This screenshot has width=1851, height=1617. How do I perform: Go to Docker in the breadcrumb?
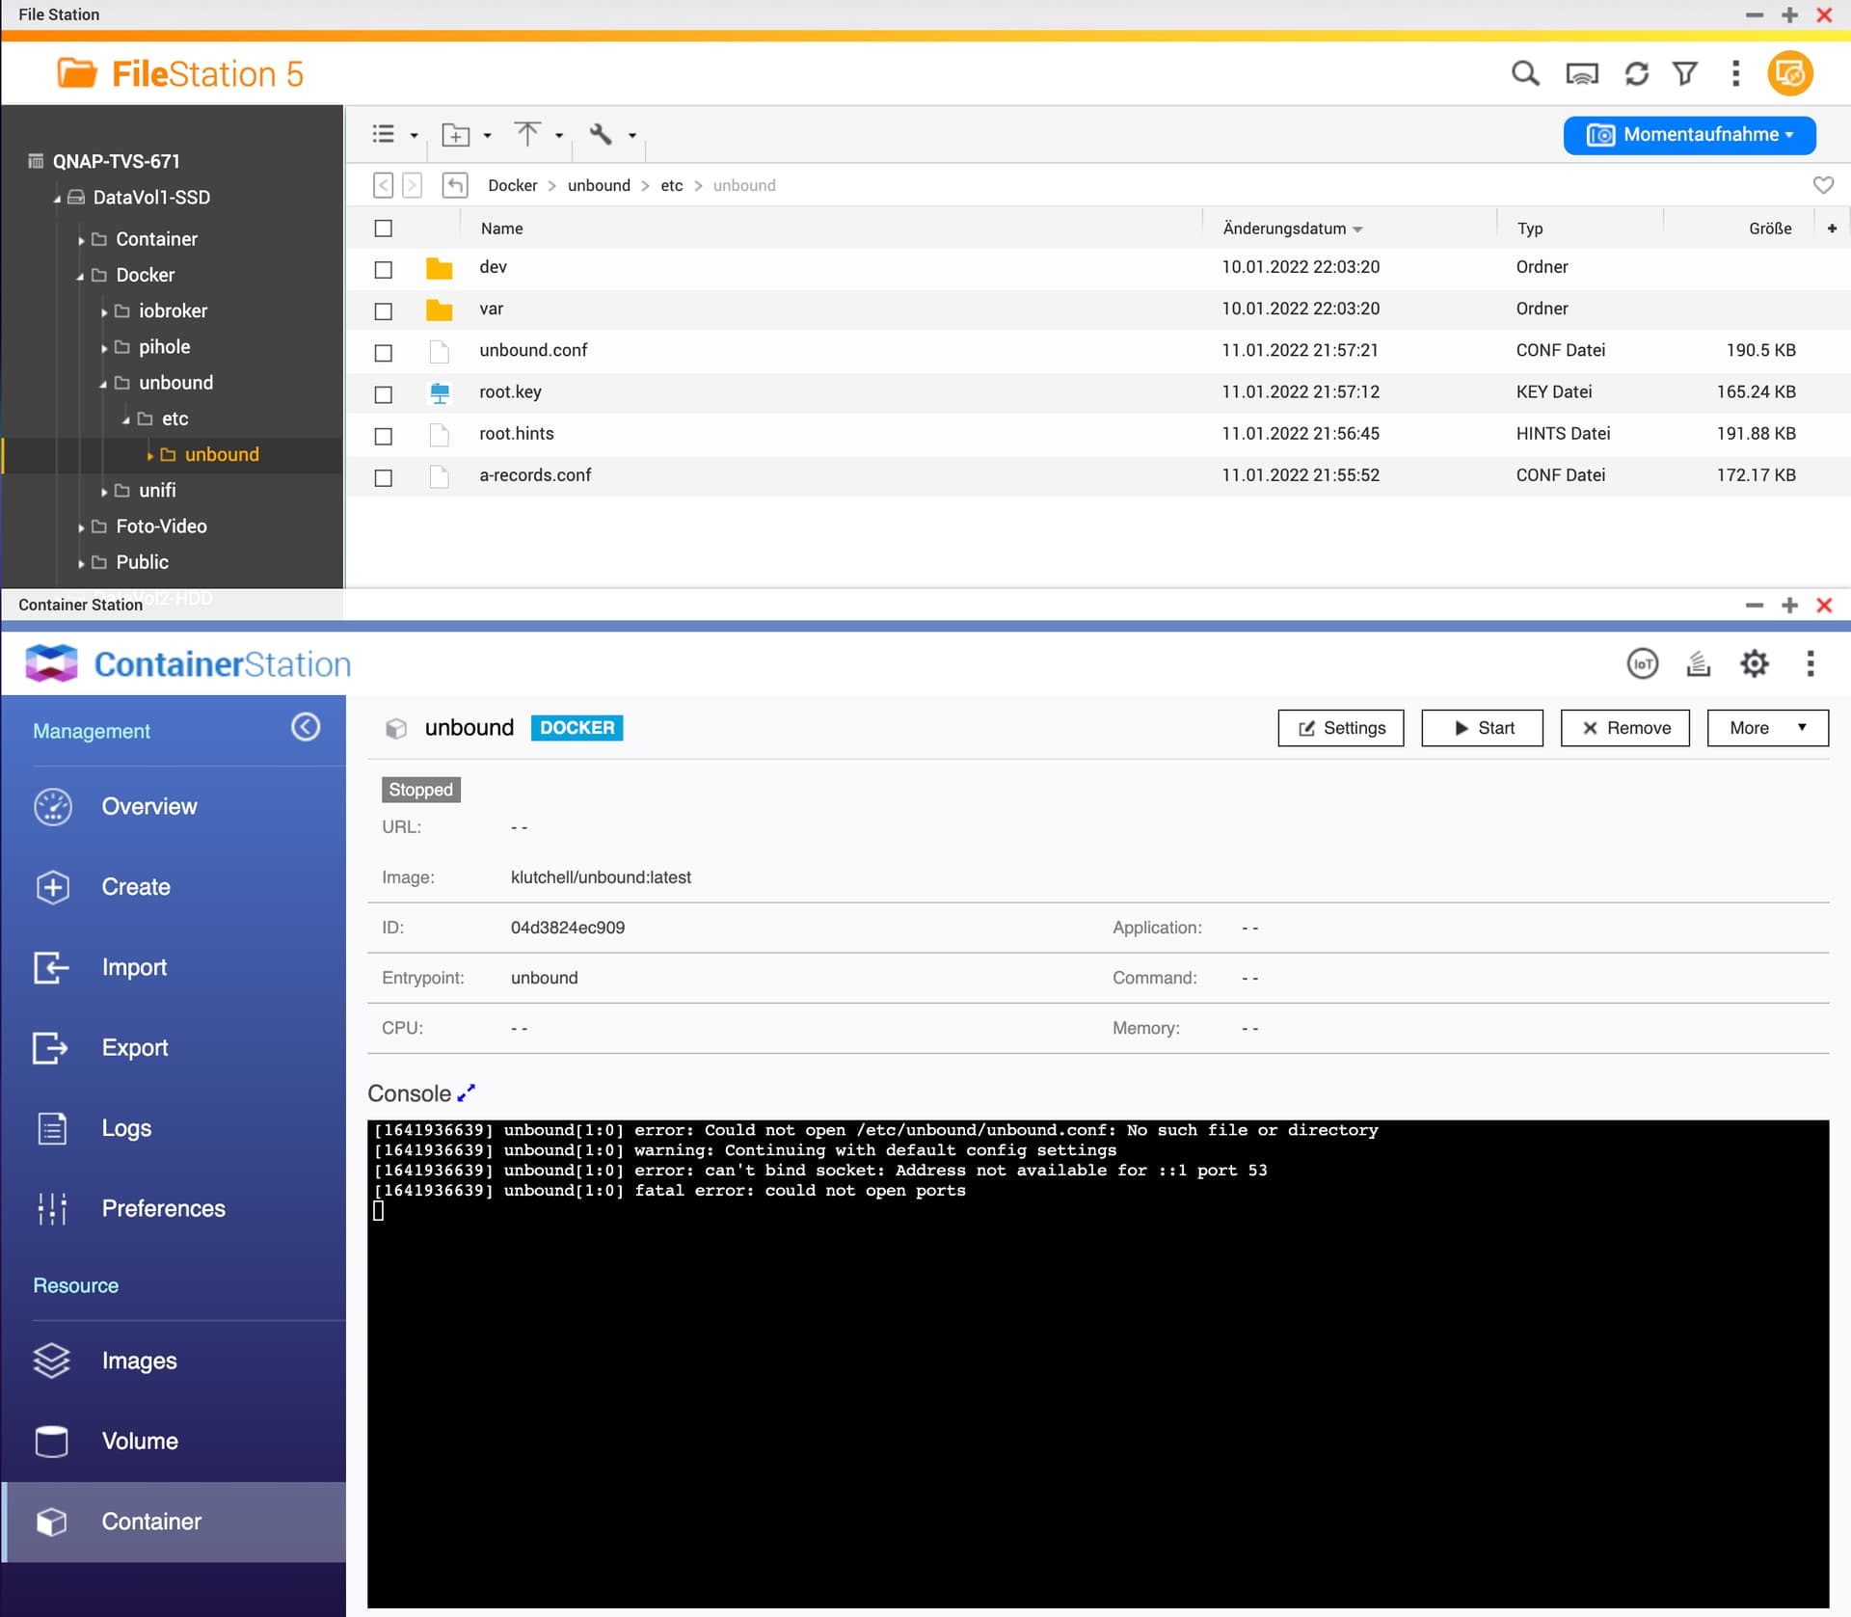[512, 185]
